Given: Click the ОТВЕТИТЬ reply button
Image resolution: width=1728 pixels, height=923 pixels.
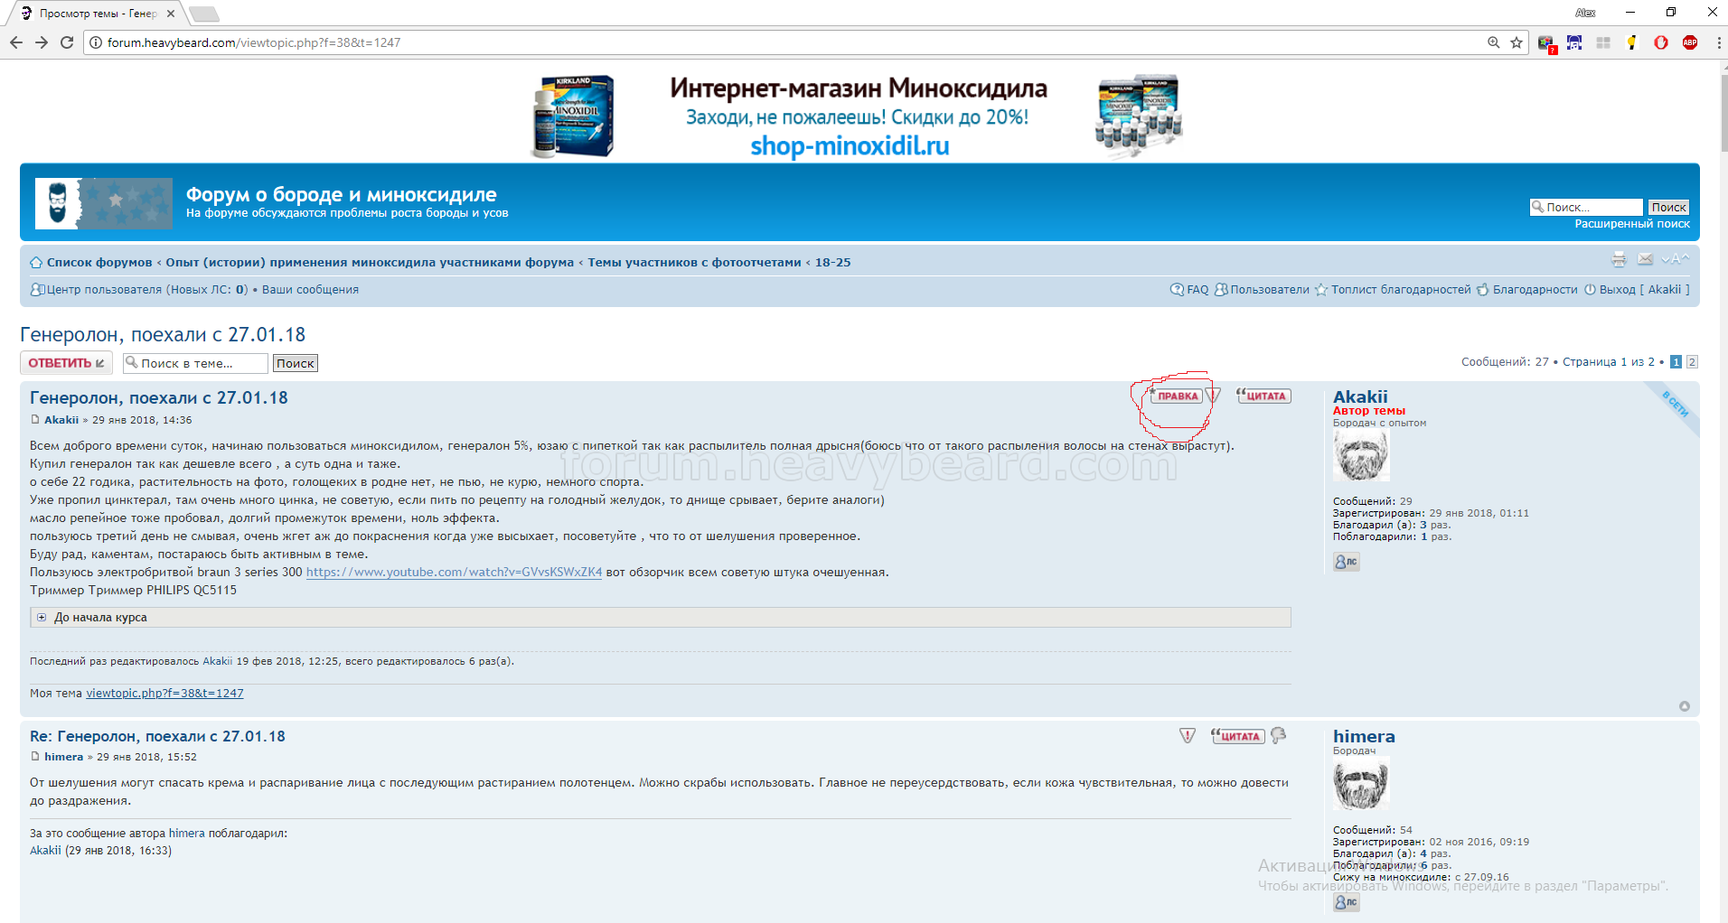Looking at the screenshot, I should point(66,363).
